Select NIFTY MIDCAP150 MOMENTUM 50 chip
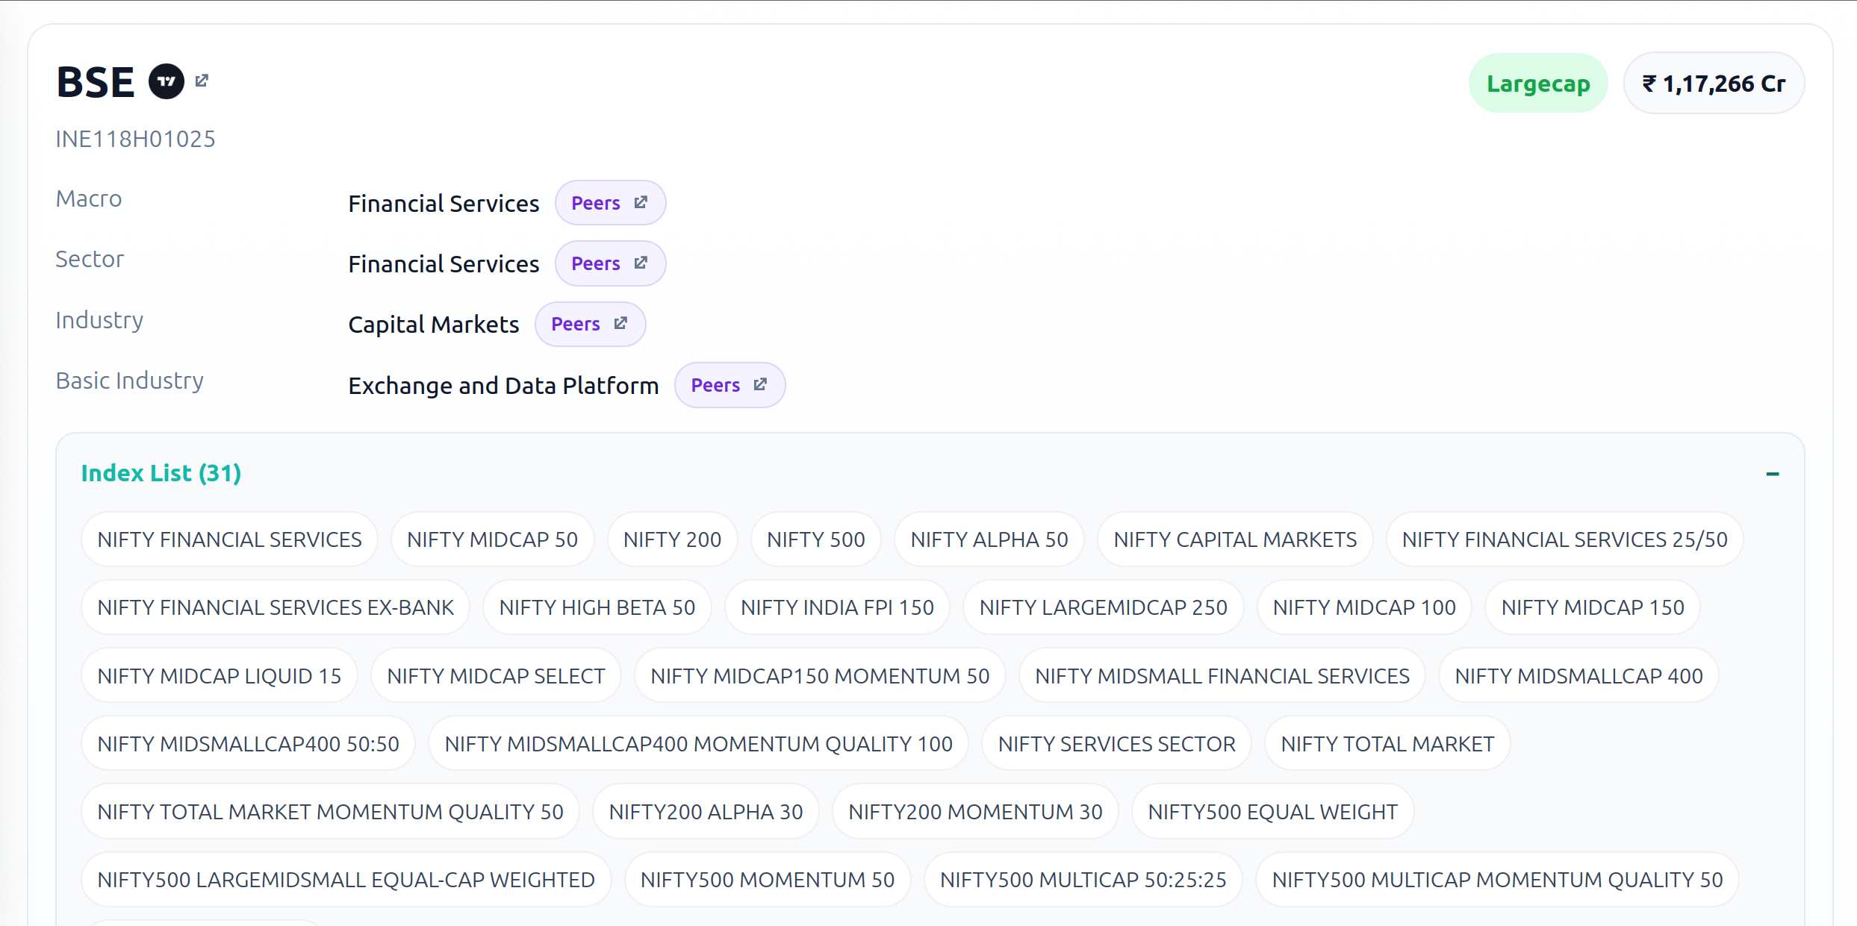 [x=821, y=676]
